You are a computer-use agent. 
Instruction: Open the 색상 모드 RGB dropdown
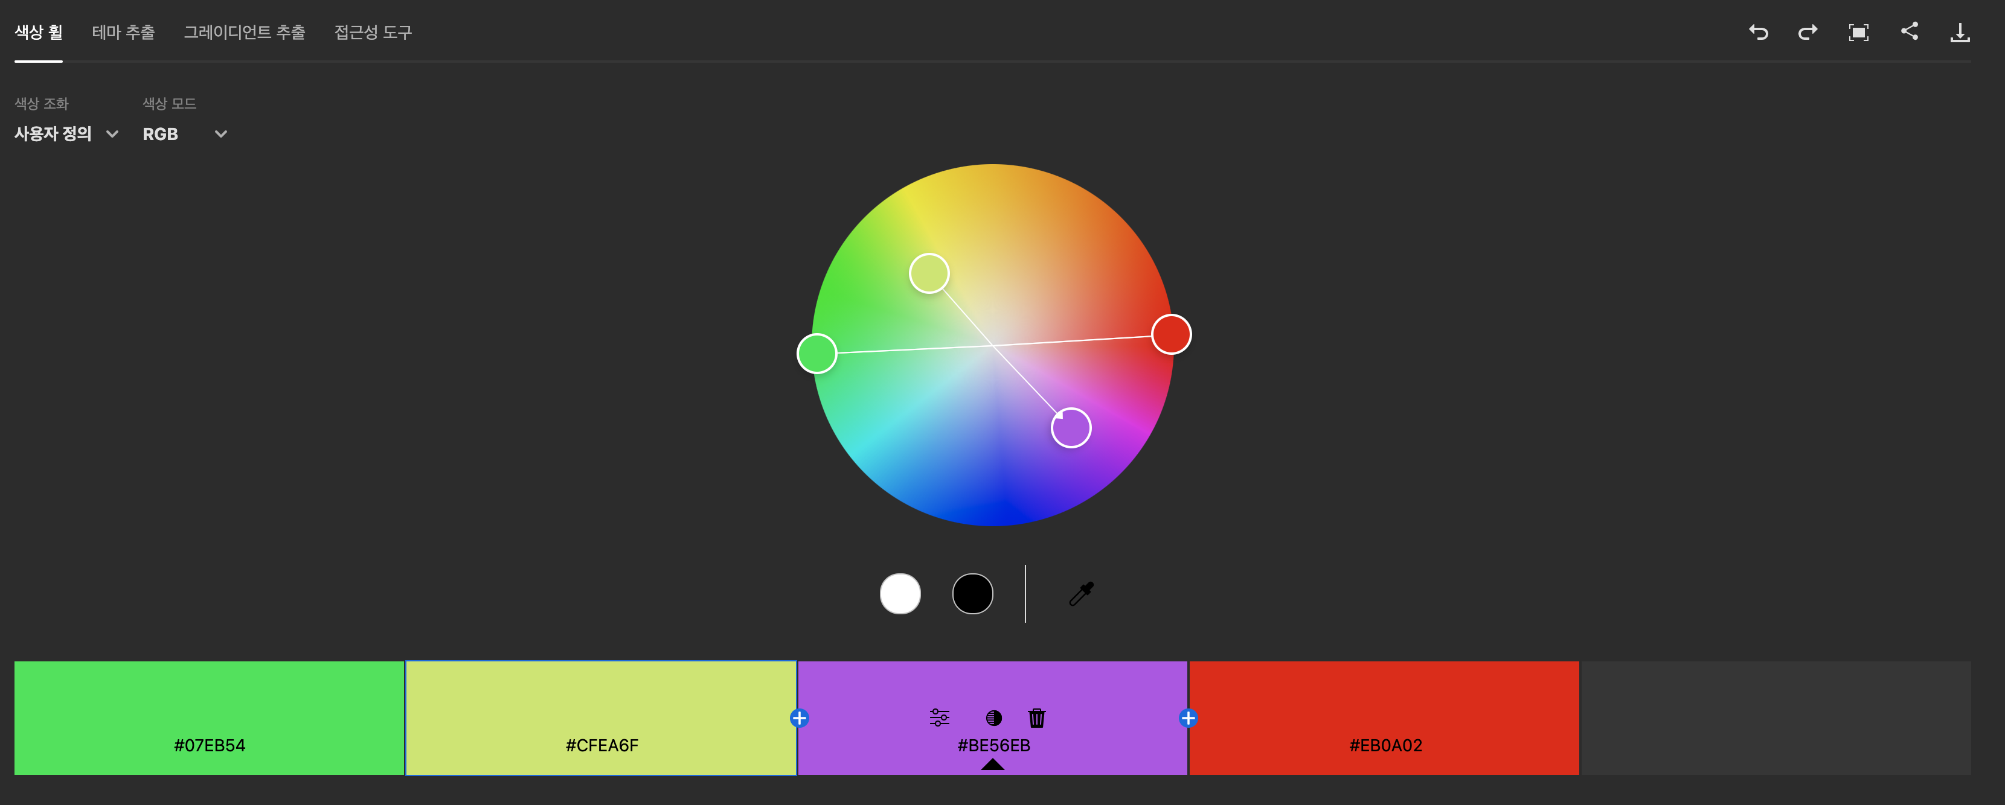tap(184, 134)
